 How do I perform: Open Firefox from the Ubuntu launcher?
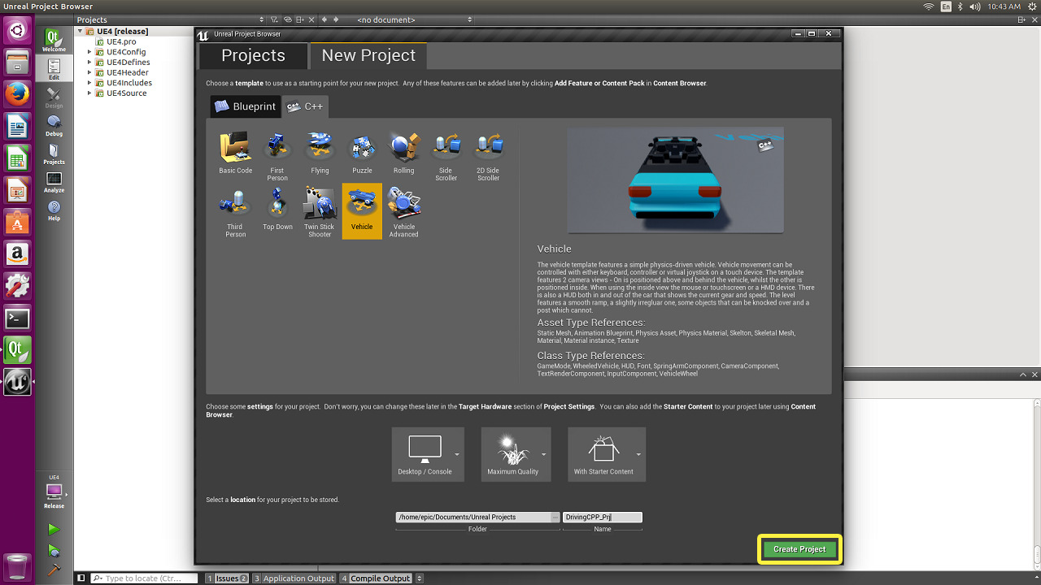pyautogui.click(x=17, y=93)
